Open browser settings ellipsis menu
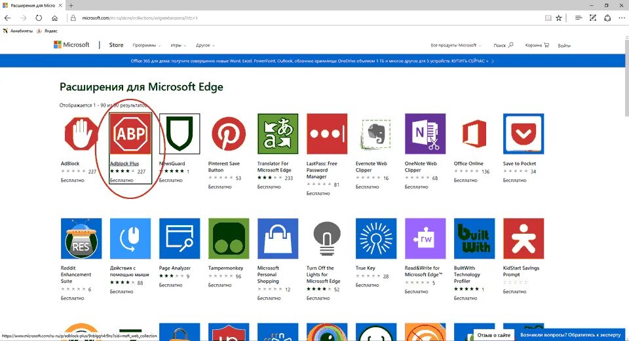629x341 pixels. click(622, 18)
